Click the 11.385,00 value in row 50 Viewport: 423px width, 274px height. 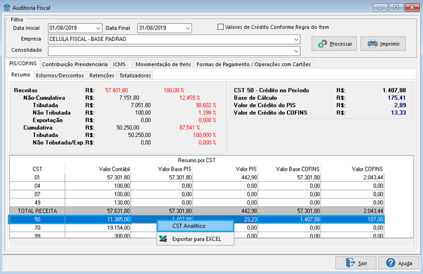coord(118,219)
